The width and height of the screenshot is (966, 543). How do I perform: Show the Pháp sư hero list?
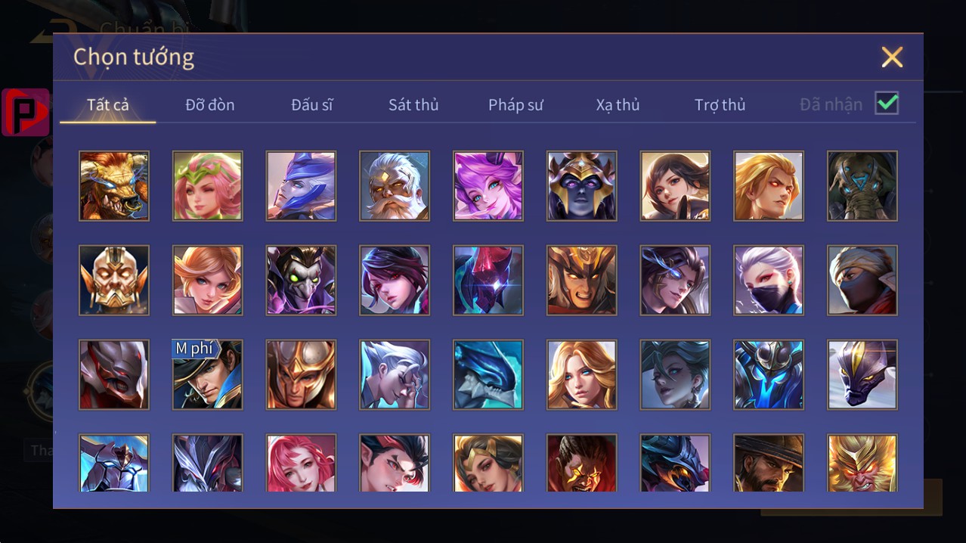point(516,105)
